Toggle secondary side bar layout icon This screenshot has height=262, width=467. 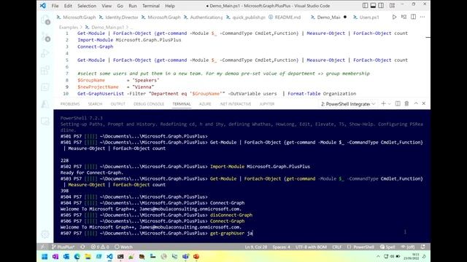tap(381, 6)
